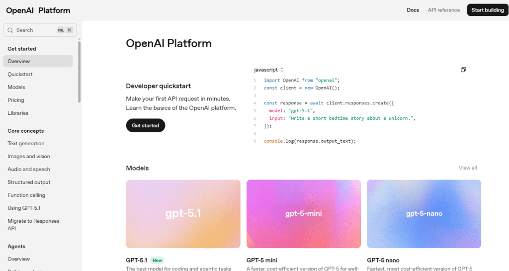Open Audio and speech page
This screenshot has width=509, height=271.
click(29, 170)
